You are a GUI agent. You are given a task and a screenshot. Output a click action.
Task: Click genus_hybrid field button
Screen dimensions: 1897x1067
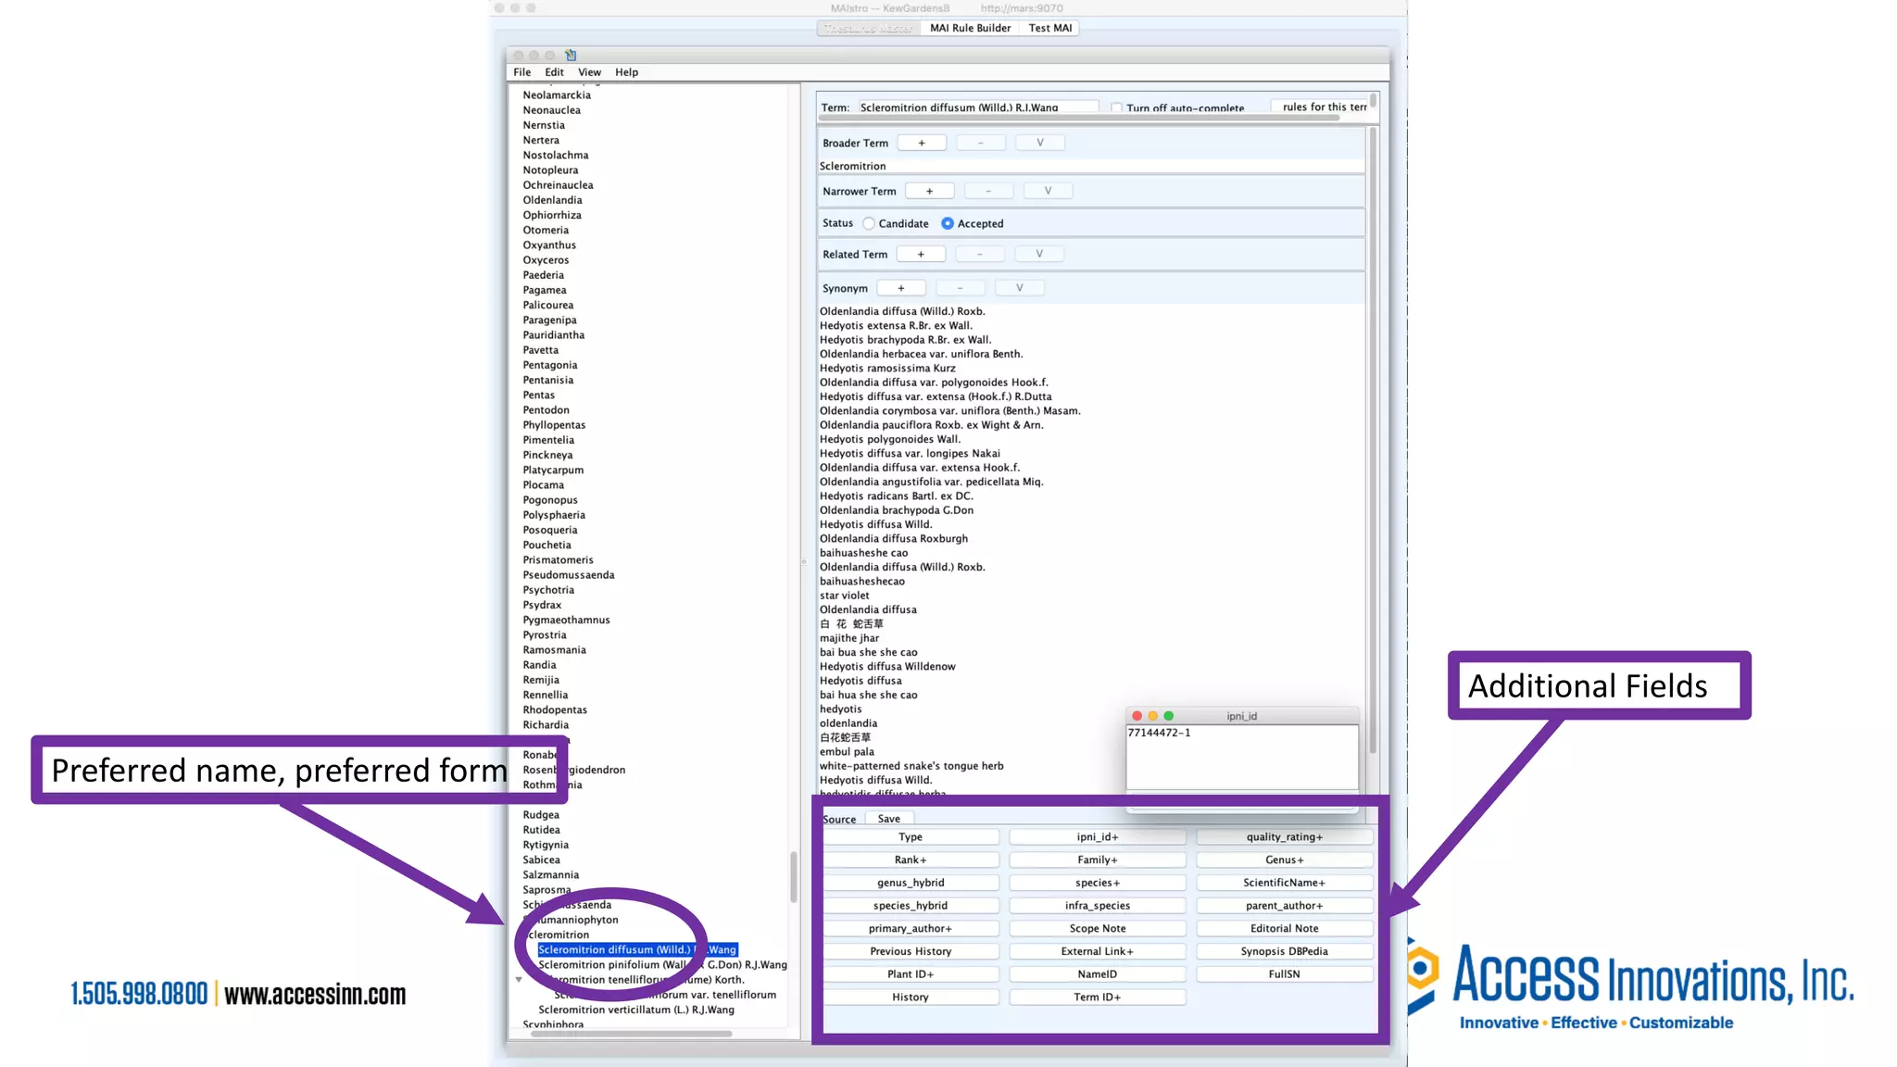point(911,883)
